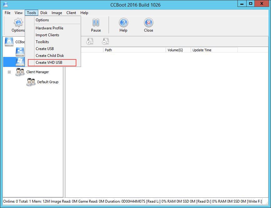Click the red Close toolbar icon

(x=148, y=23)
